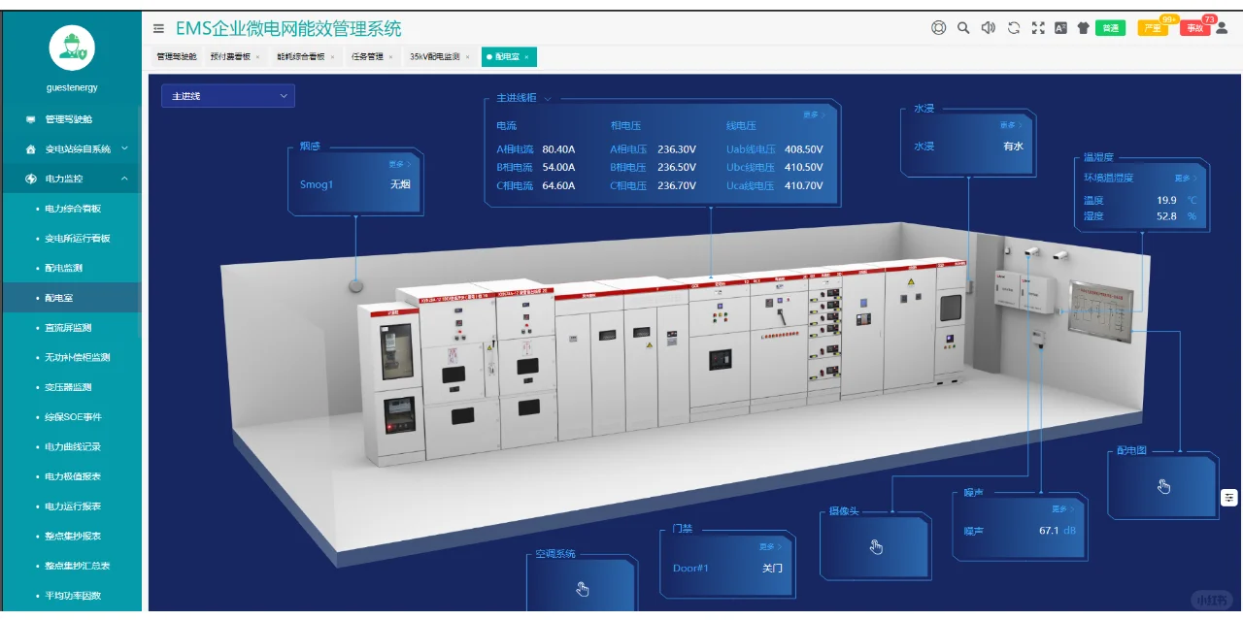Open the settings slider icon at the right edge
This screenshot has height=620, width=1243.
[1229, 498]
